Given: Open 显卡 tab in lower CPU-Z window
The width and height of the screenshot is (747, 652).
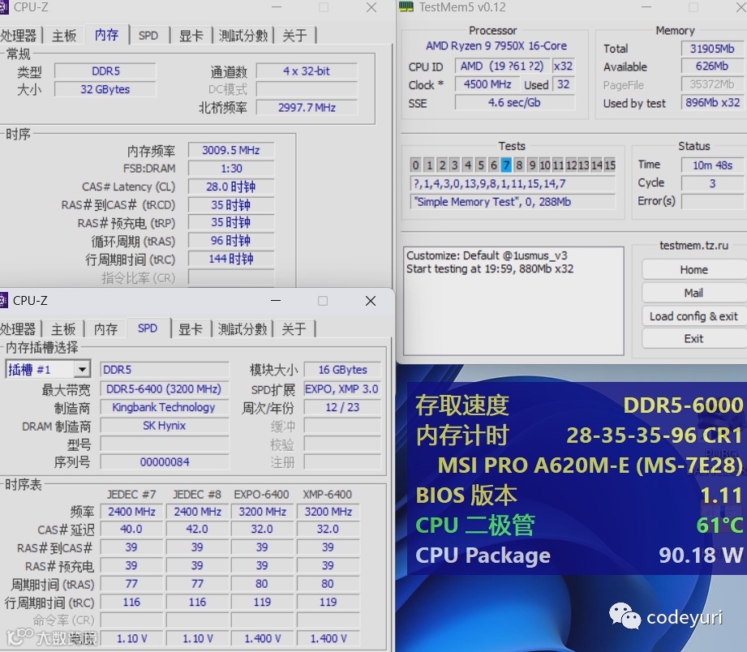Looking at the screenshot, I should point(190,328).
